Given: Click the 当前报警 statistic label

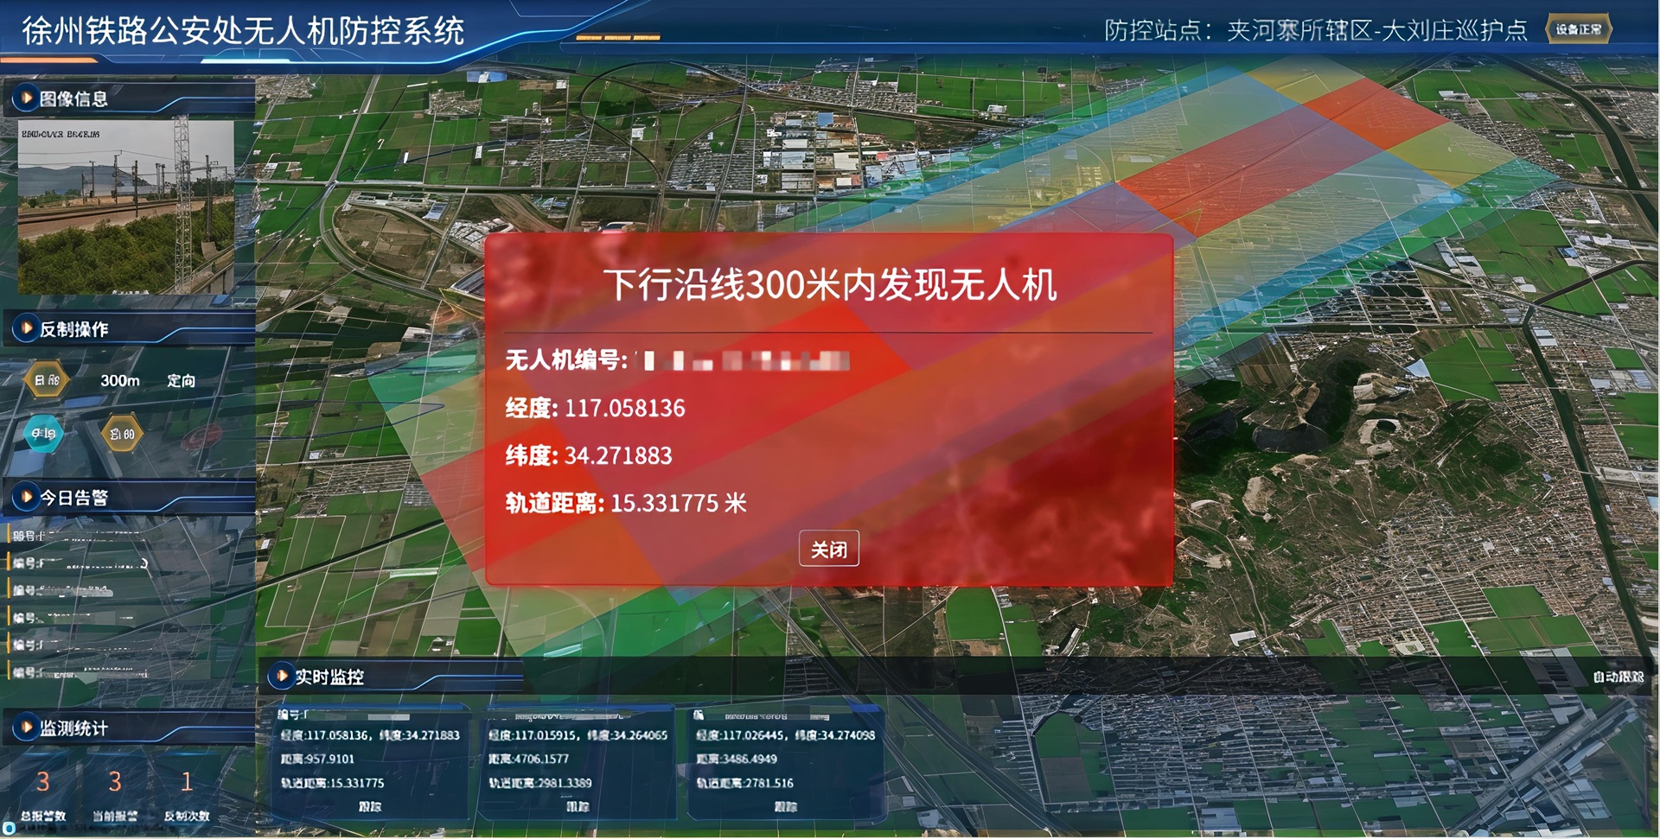Looking at the screenshot, I should (x=114, y=816).
